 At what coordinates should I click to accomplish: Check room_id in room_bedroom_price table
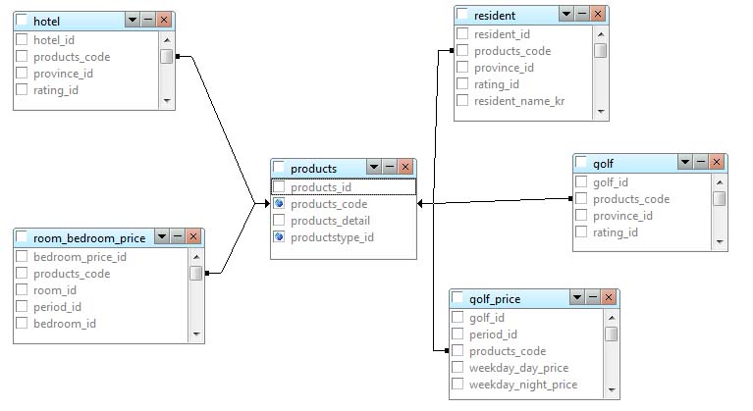(x=22, y=289)
